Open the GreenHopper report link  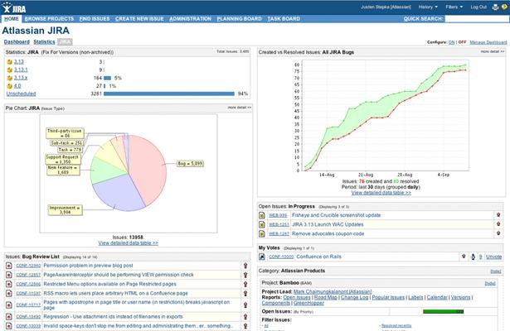(308, 303)
